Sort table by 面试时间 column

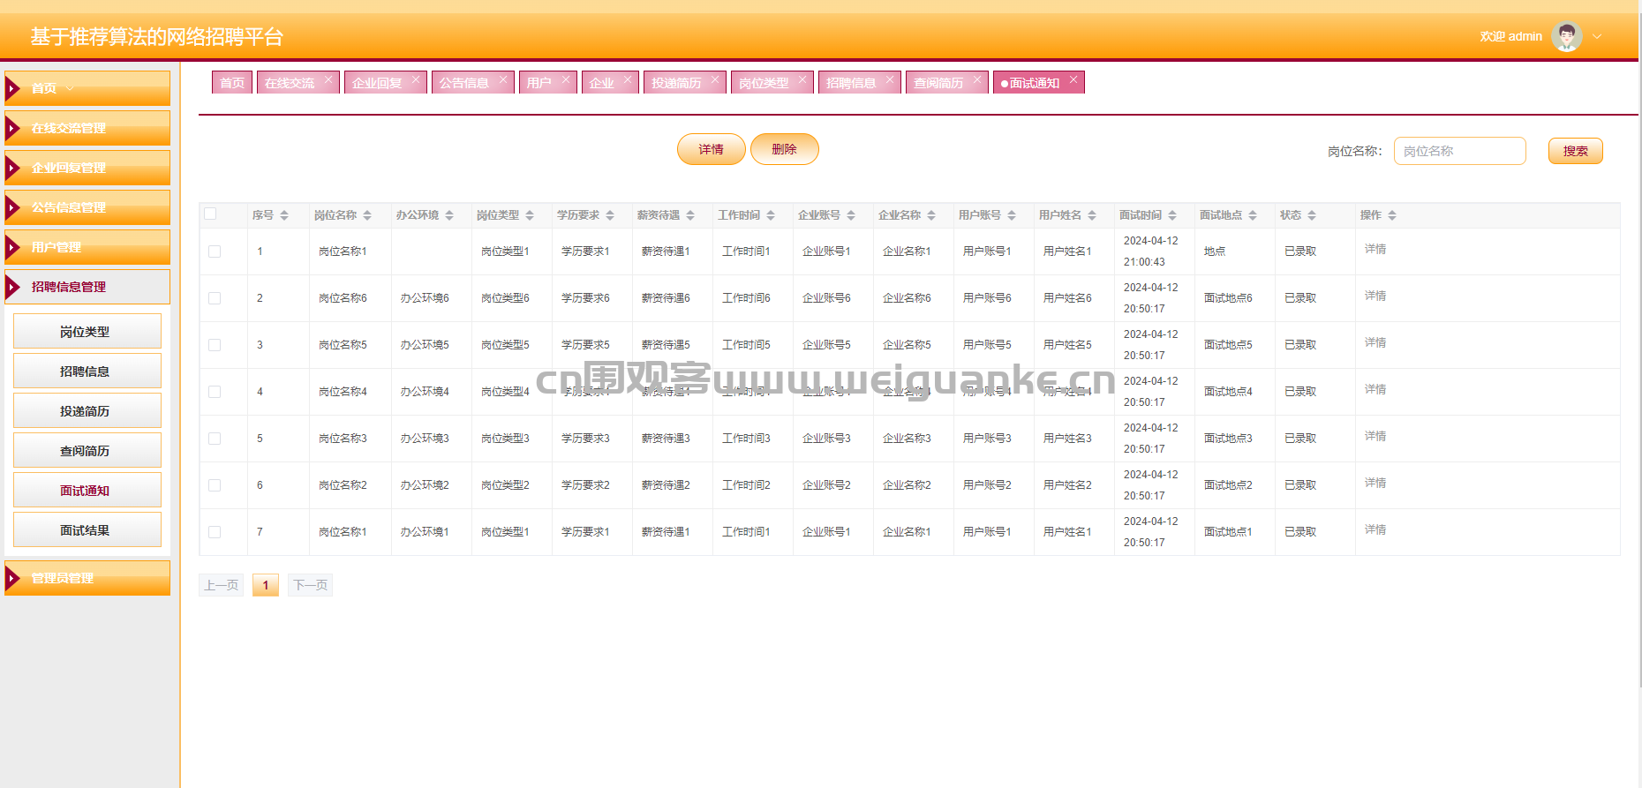tap(1172, 215)
